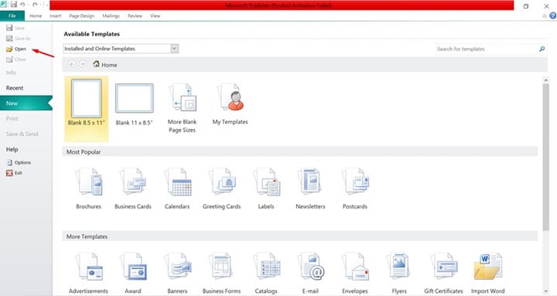Click the ribbon minimize caret icon
557x296 pixels.
click(545, 16)
